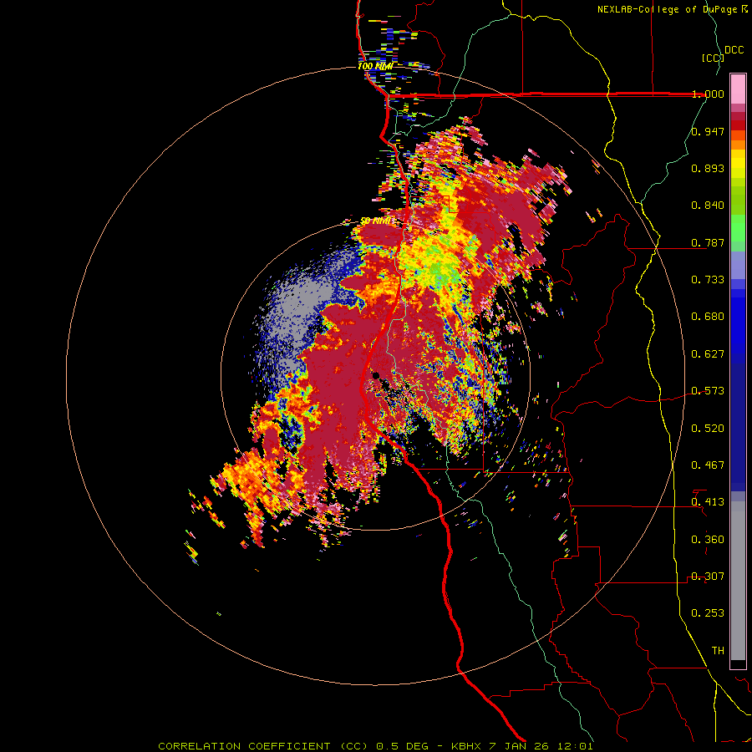Select the 0.627 scale value
Screen dimensions: 752x752
click(x=708, y=354)
